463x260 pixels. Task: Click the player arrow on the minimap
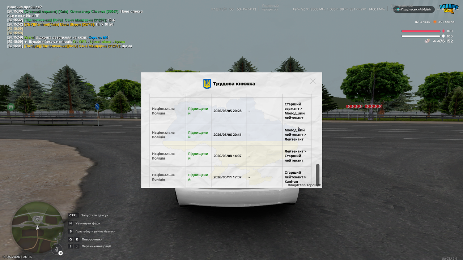[37, 227]
